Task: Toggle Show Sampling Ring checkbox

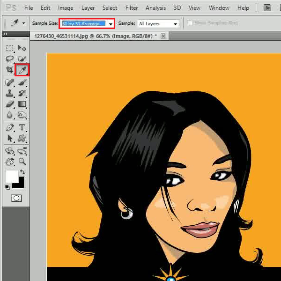Action: [190, 23]
